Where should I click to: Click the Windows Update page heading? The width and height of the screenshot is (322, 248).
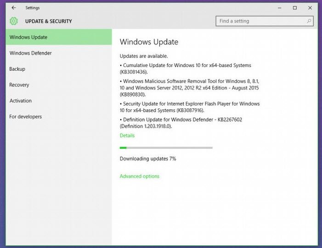(x=149, y=42)
